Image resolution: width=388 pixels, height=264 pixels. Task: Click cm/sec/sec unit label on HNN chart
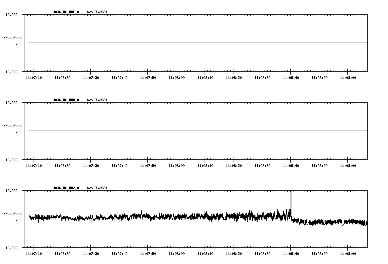point(11,126)
